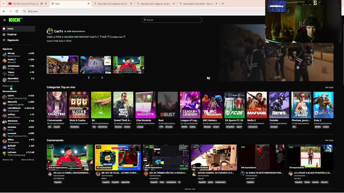Click CairTv avatar in featured stream
The width and height of the screenshot is (344, 193).
50,31
